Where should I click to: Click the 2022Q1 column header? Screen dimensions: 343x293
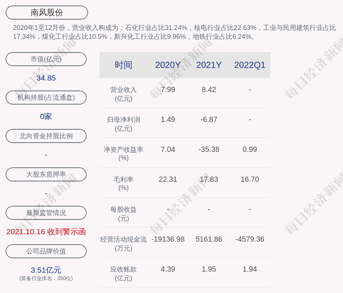pyautogui.click(x=250, y=65)
